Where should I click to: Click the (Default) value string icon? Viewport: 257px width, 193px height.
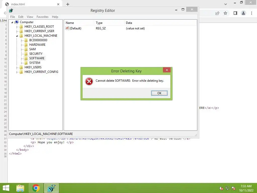tap(67, 28)
